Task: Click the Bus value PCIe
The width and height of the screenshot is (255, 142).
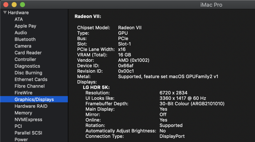Action: click(x=123, y=38)
